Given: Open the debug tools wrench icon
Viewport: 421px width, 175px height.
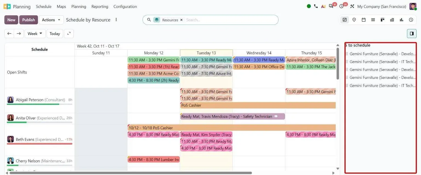Looking at the screenshot, I should (352, 6).
